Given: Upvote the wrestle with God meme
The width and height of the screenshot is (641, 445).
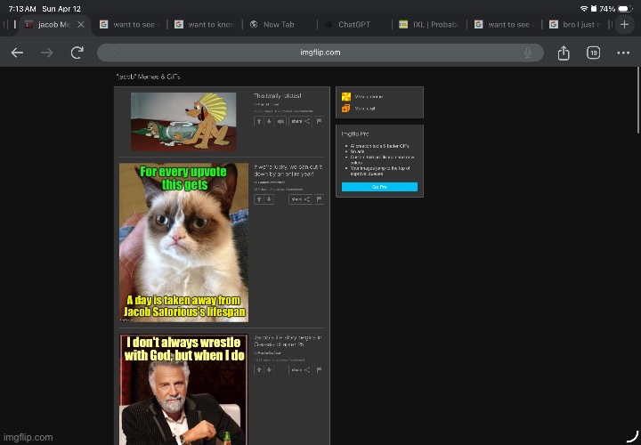Looking at the screenshot, I should (259, 370).
